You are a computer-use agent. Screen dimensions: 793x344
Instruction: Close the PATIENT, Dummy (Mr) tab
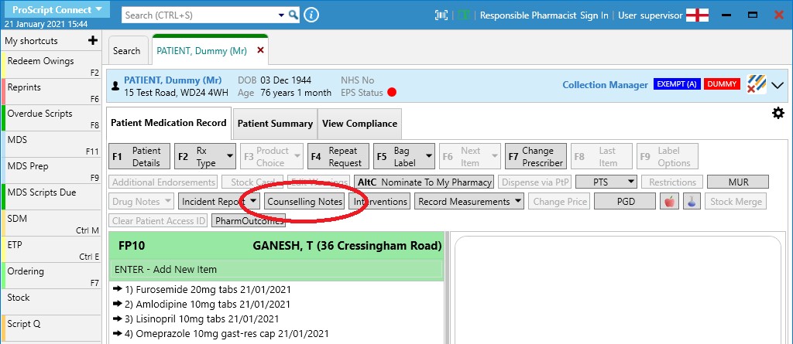pyautogui.click(x=260, y=50)
